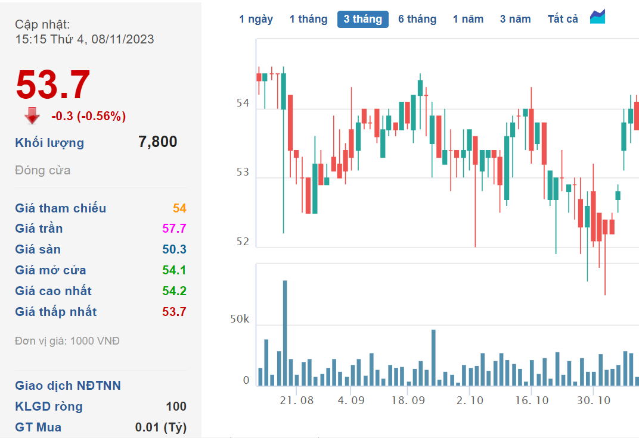Click the 30.10 date label on axis

[x=593, y=401]
